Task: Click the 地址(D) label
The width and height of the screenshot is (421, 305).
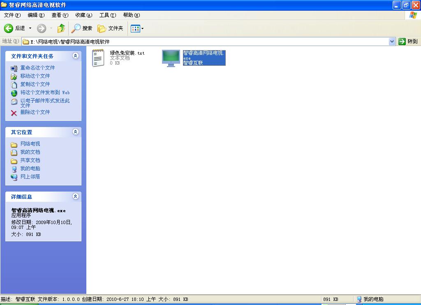Action: (10, 42)
